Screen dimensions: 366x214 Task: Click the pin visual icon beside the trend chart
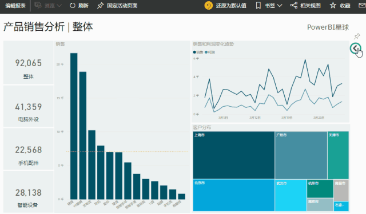point(357,36)
